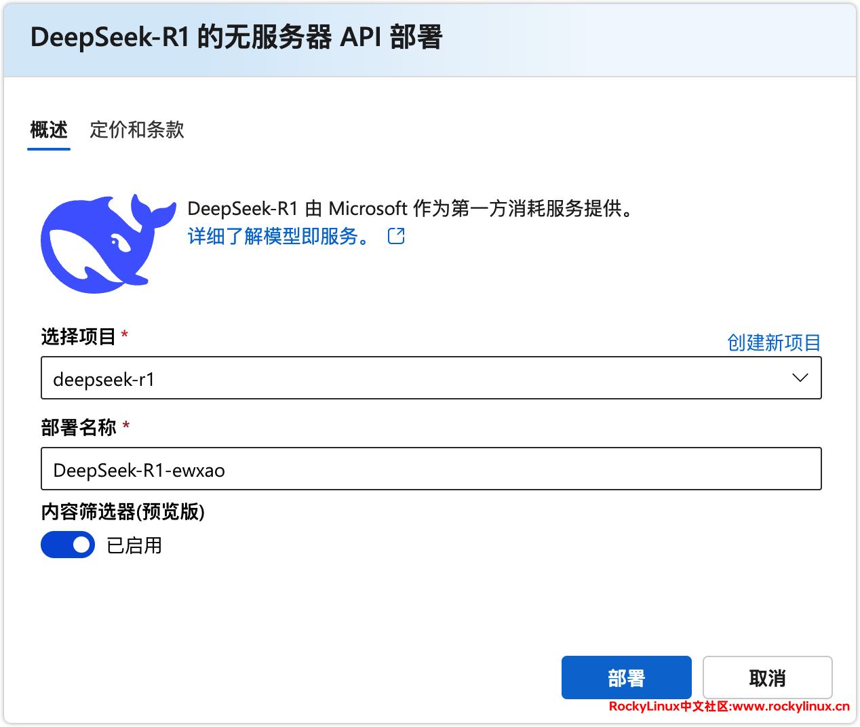Open the 选择项目 dropdown showing deepseek-r1
The image size is (860, 727).
421,378
